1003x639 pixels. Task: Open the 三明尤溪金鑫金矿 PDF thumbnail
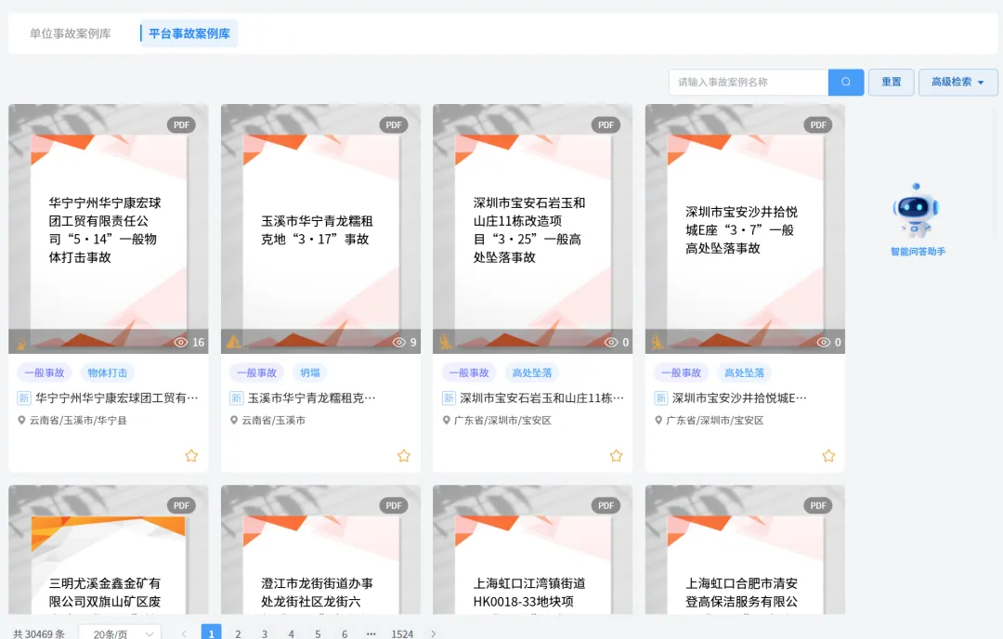point(108,550)
